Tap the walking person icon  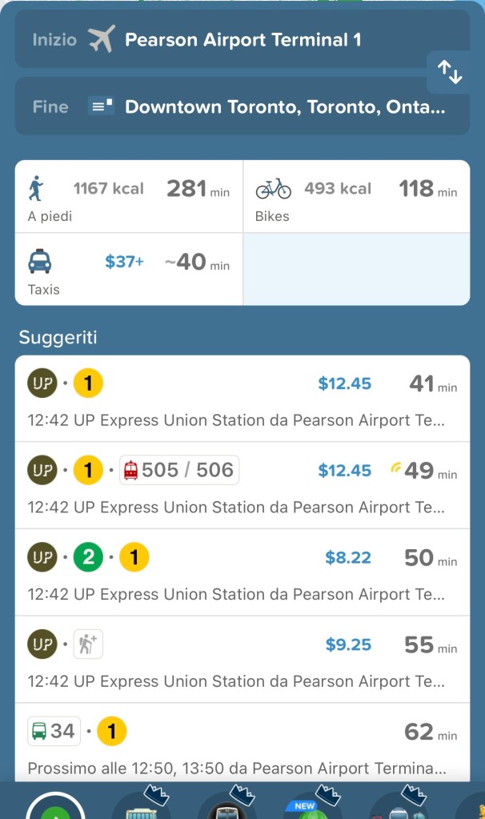[36, 189]
